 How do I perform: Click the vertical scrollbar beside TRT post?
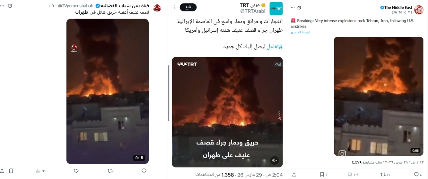169,93
